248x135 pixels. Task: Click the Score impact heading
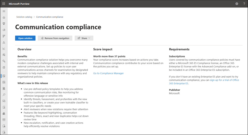click(x=103, y=49)
